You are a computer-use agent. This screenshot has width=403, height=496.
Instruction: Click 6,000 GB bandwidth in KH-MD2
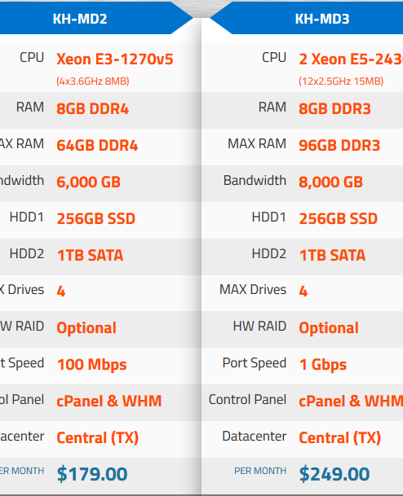88,182
